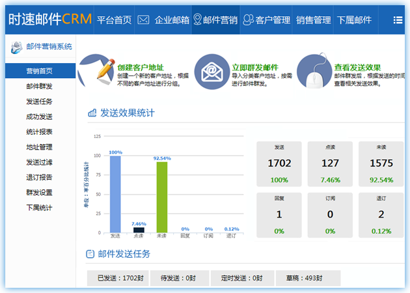Click the 创建客户地址 link
This screenshot has width=410, height=293.
pyautogui.click(x=141, y=67)
